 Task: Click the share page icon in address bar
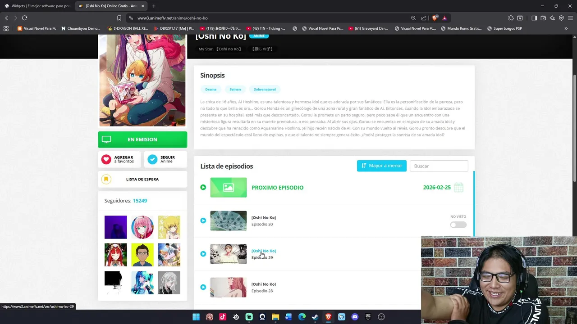pyautogui.click(x=424, y=18)
